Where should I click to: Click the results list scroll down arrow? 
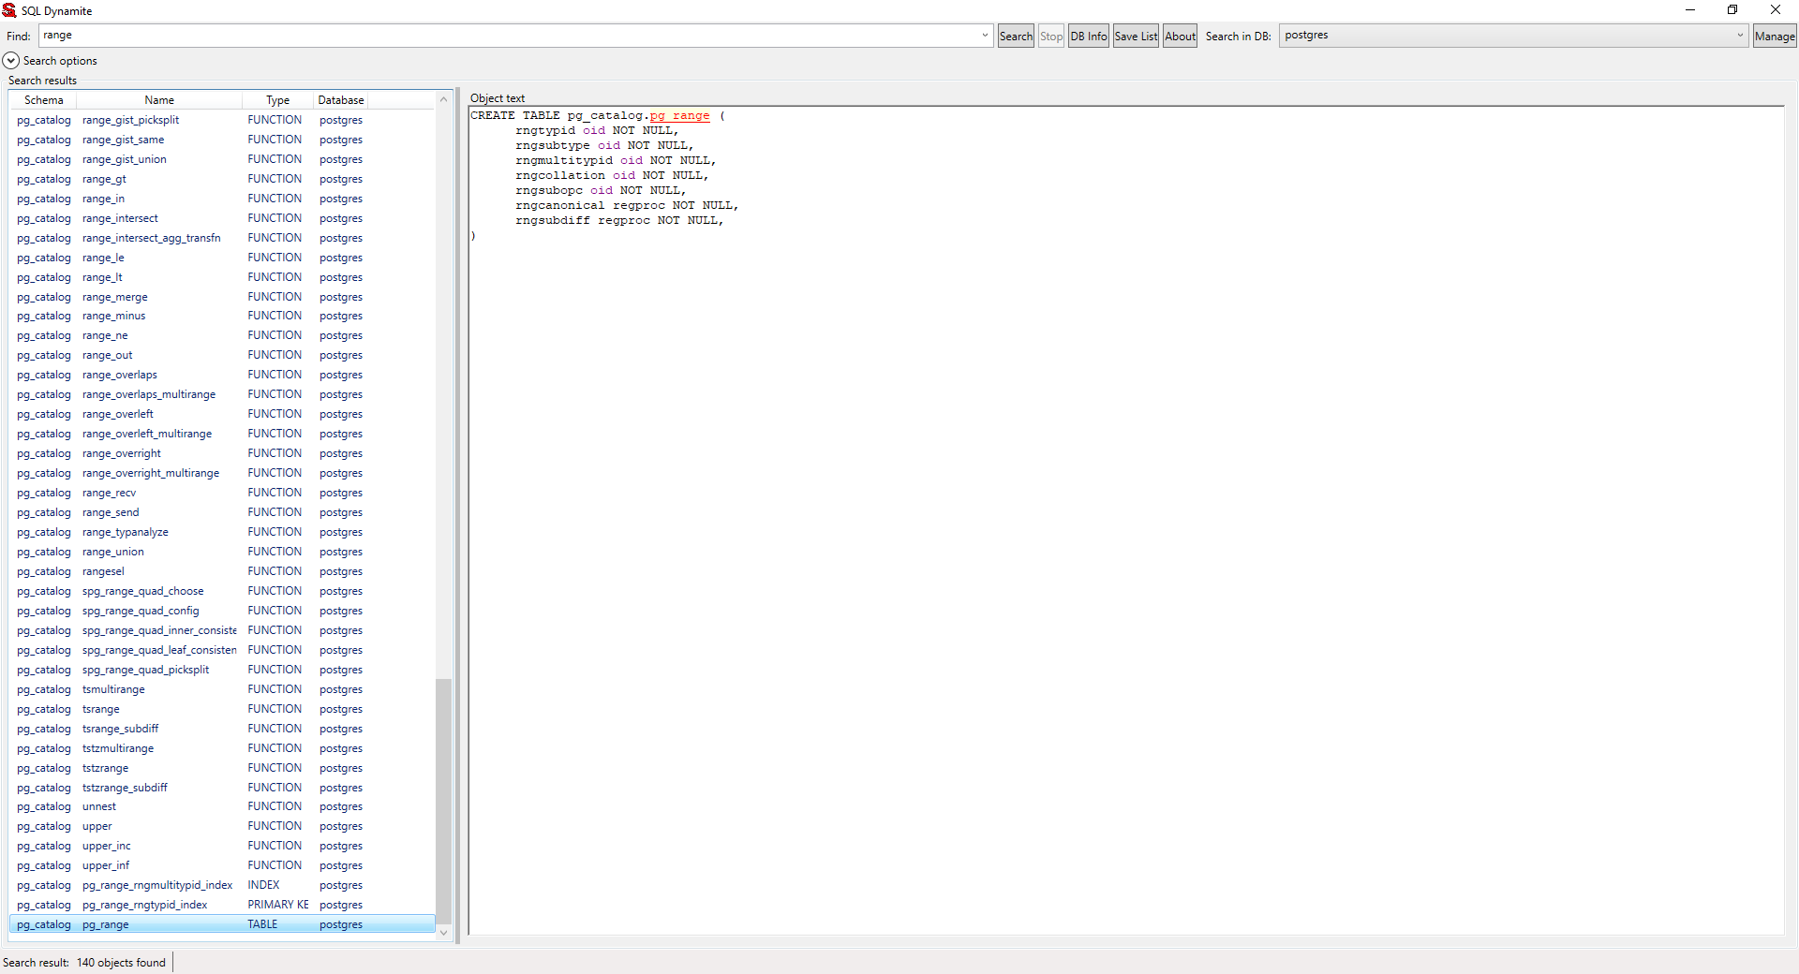coord(443,933)
